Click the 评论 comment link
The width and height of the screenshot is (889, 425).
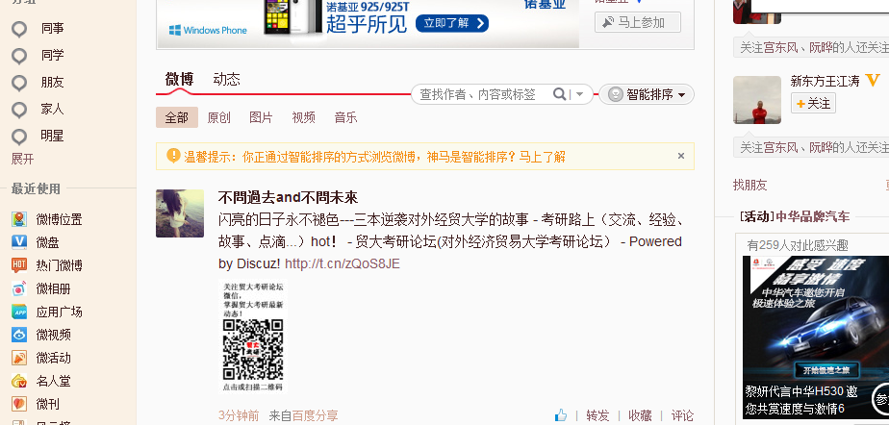(682, 416)
